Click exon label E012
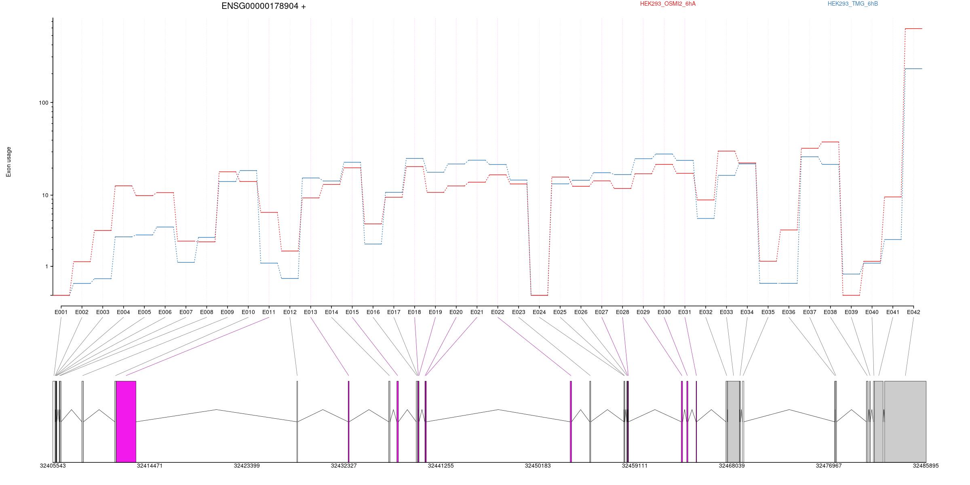 290,312
